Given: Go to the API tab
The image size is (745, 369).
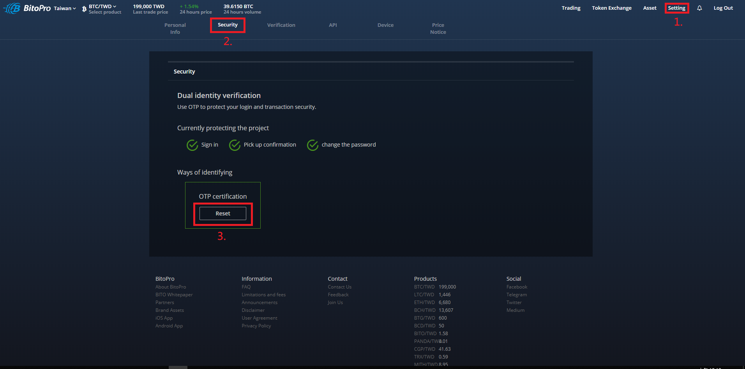Looking at the screenshot, I should point(333,25).
